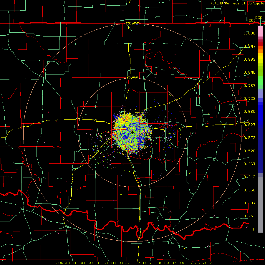Click the 100 NMI range ring label

(132, 23)
